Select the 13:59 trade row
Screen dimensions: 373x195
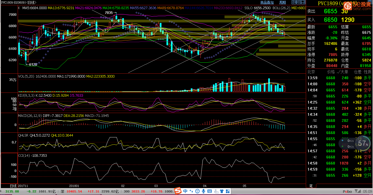click(x=340, y=78)
